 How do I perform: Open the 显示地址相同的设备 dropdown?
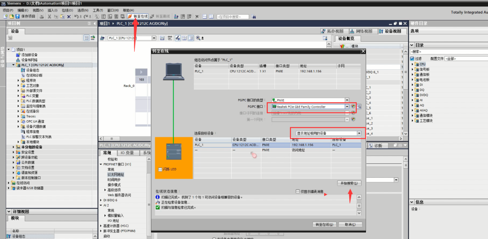click(359, 133)
